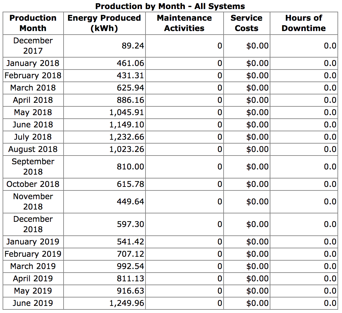Select maintenance activities for February 2019
This screenshot has height=313, width=342.
pos(219,254)
